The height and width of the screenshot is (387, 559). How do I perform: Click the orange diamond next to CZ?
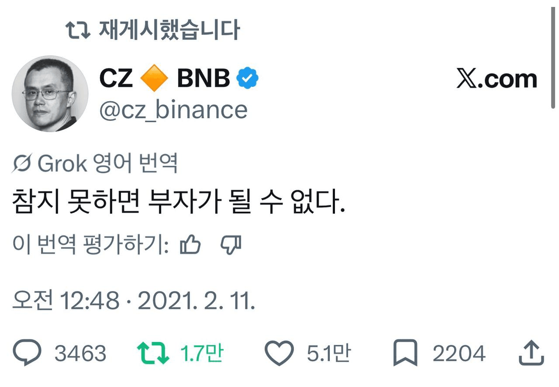click(x=154, y=79)
